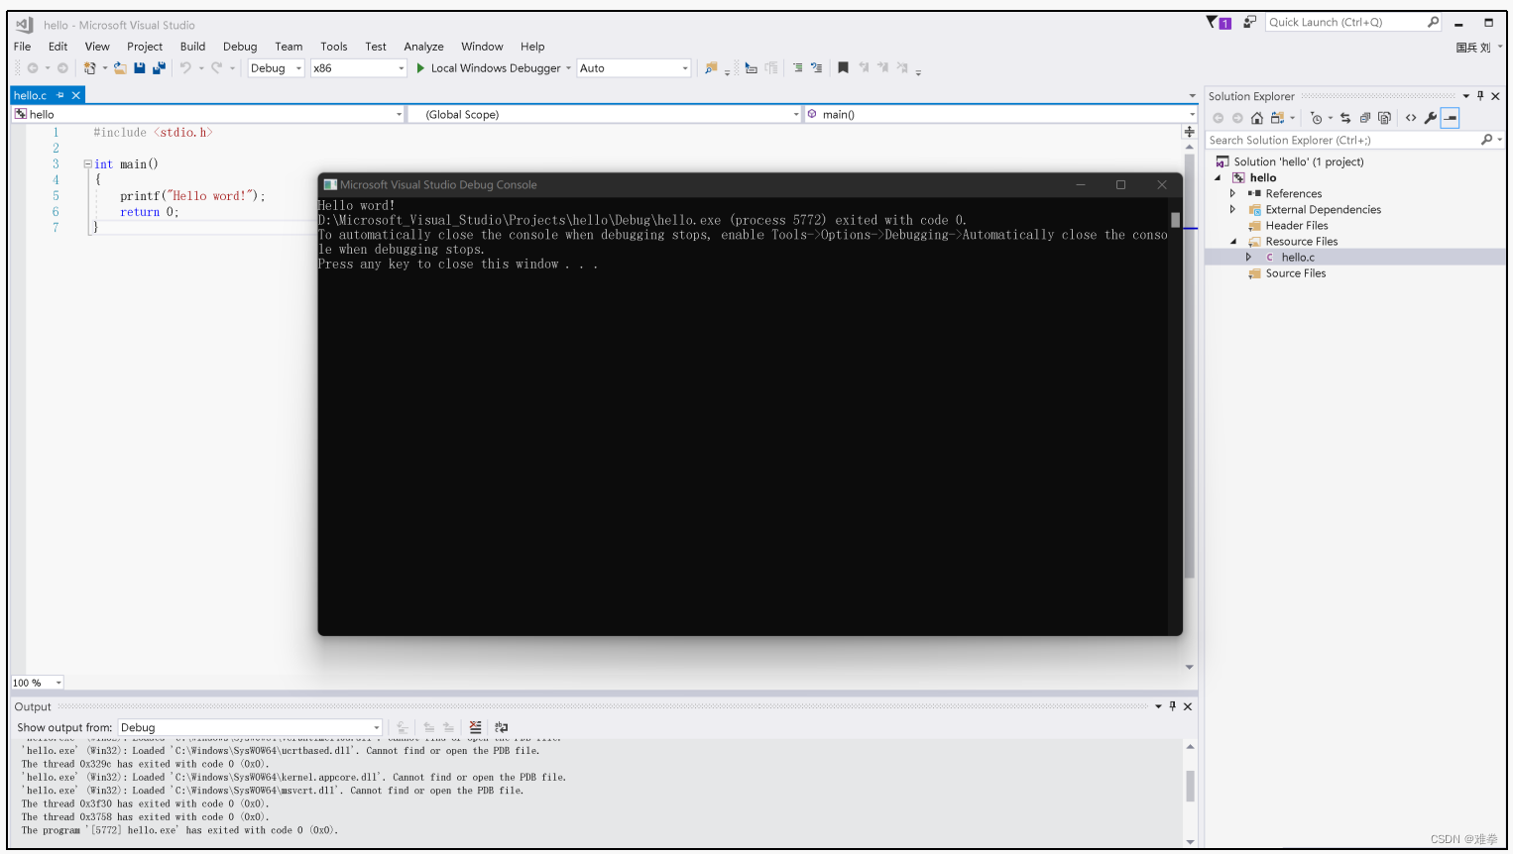Click the feedback icon beside Quick Launch
The height and width of the screenshot is (854, 1513).
coord(1249,22)
